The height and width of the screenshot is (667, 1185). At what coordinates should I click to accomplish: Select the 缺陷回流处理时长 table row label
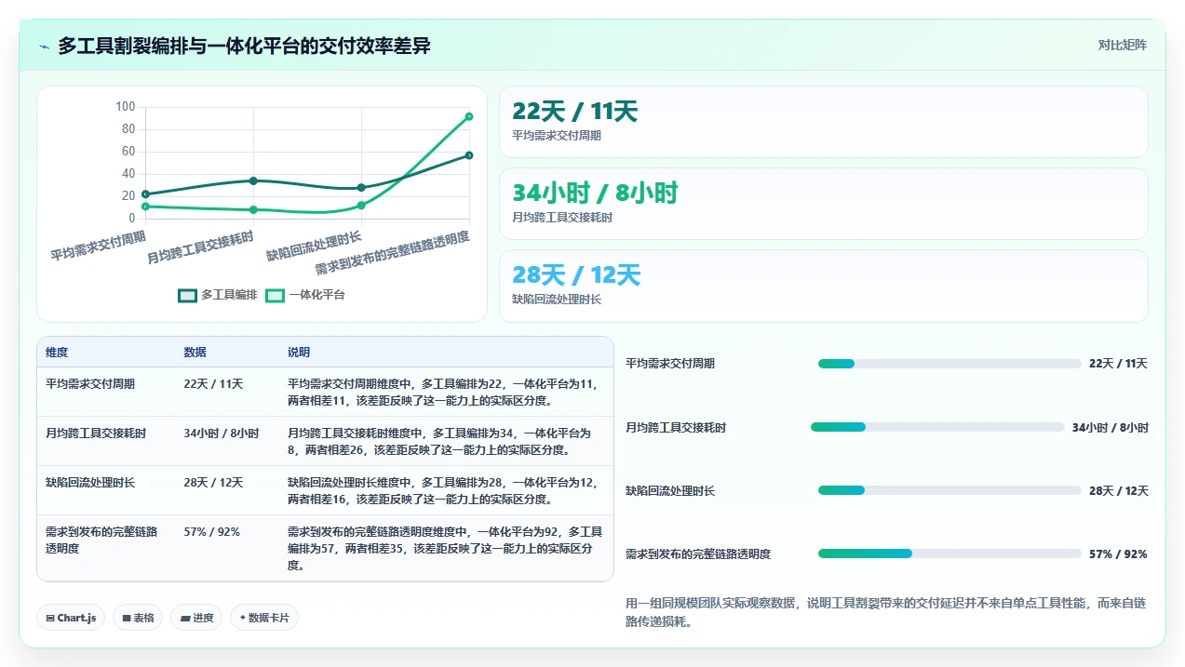click(90, 483)
